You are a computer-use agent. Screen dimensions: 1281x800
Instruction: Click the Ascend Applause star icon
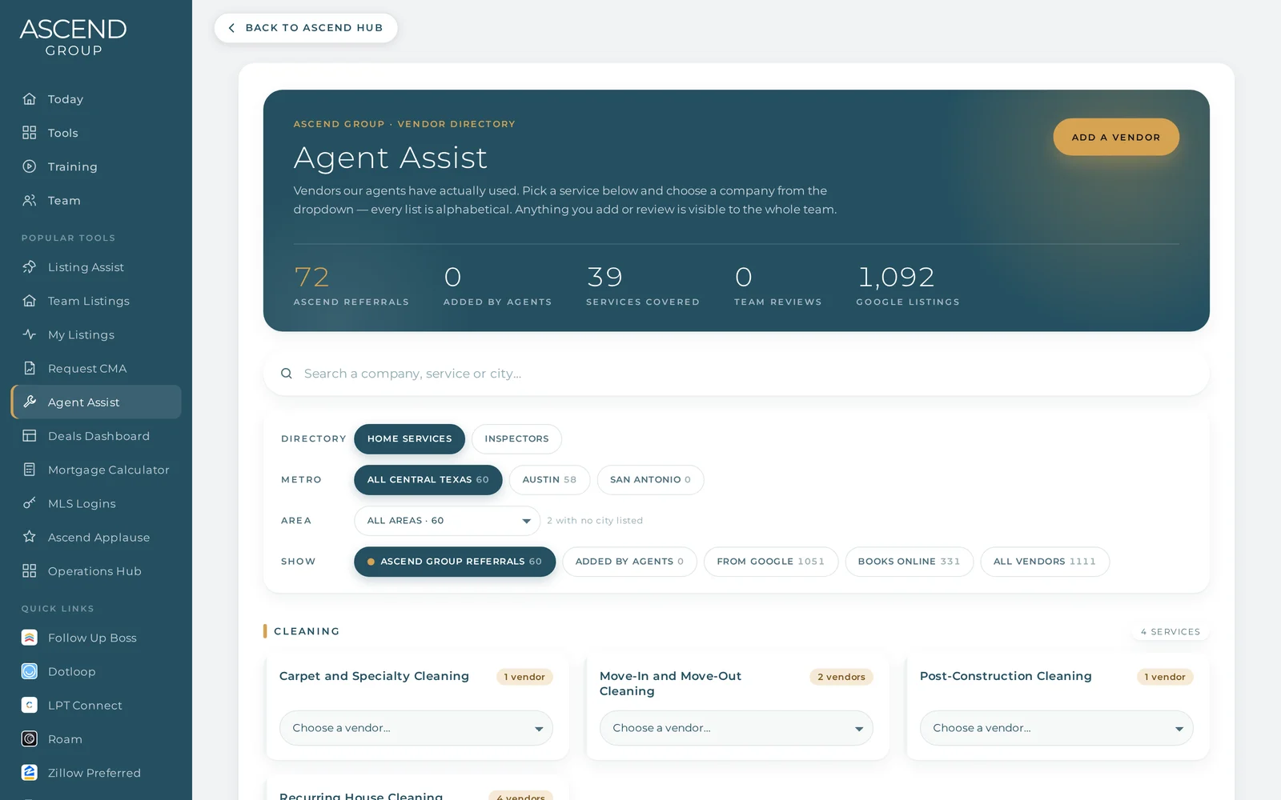pyautogui.click(x=30, y=537)
